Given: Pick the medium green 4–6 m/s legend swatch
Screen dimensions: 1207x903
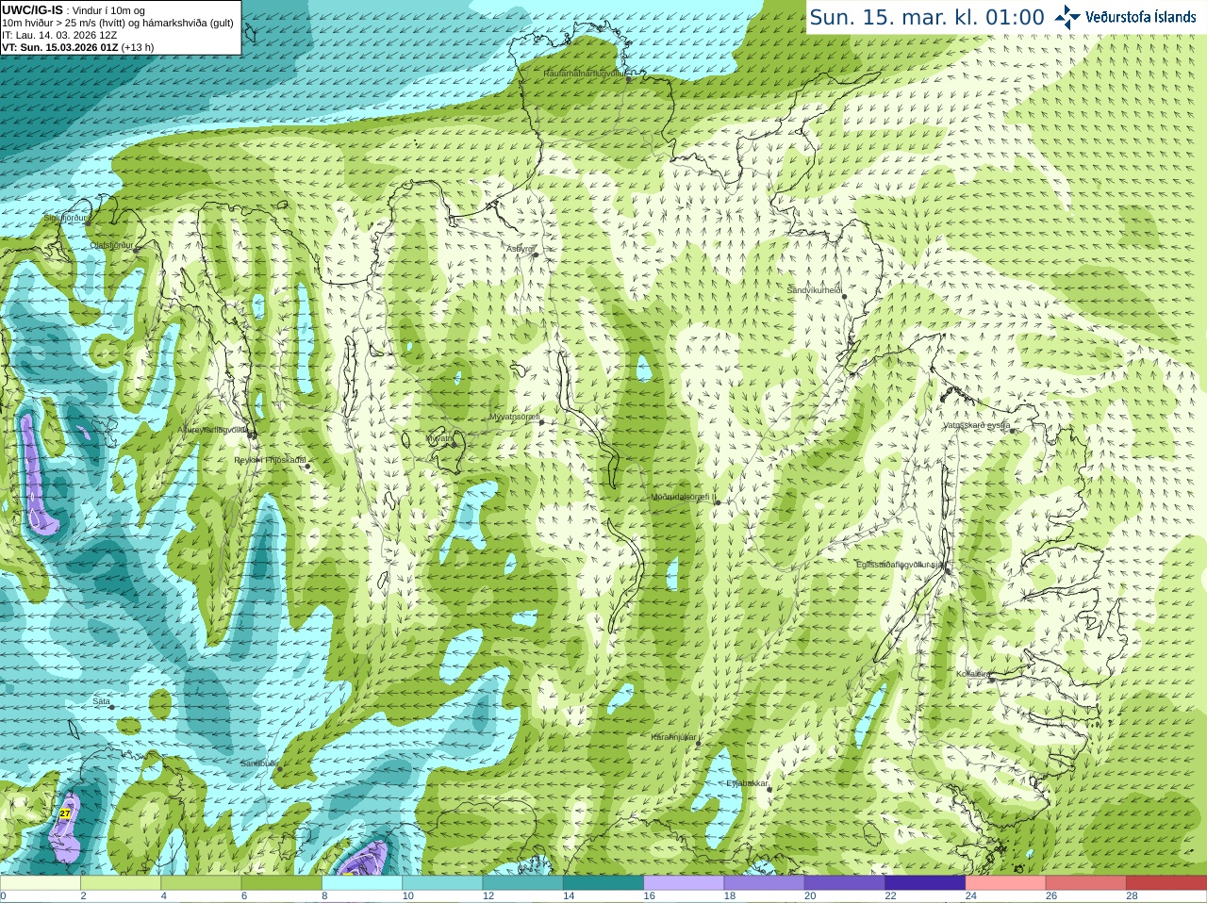Looking at the screenshot, I should [201, 883].
